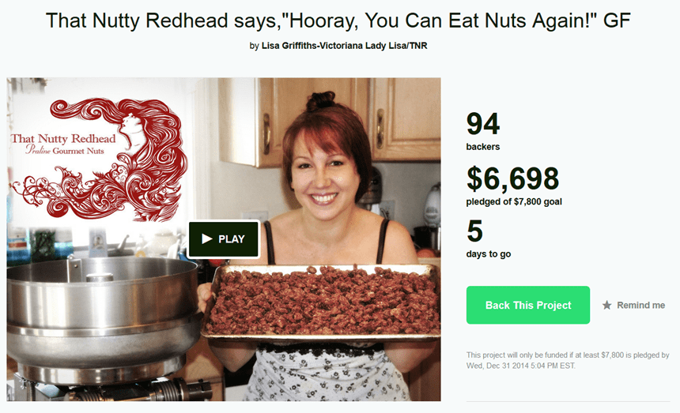Select the pledged of $7,800 goal text
This screenshot has width=680, height=413.
point(514,201)
